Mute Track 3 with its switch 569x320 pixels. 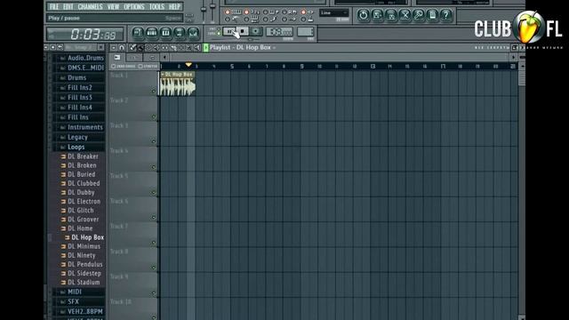click(154, 142)
